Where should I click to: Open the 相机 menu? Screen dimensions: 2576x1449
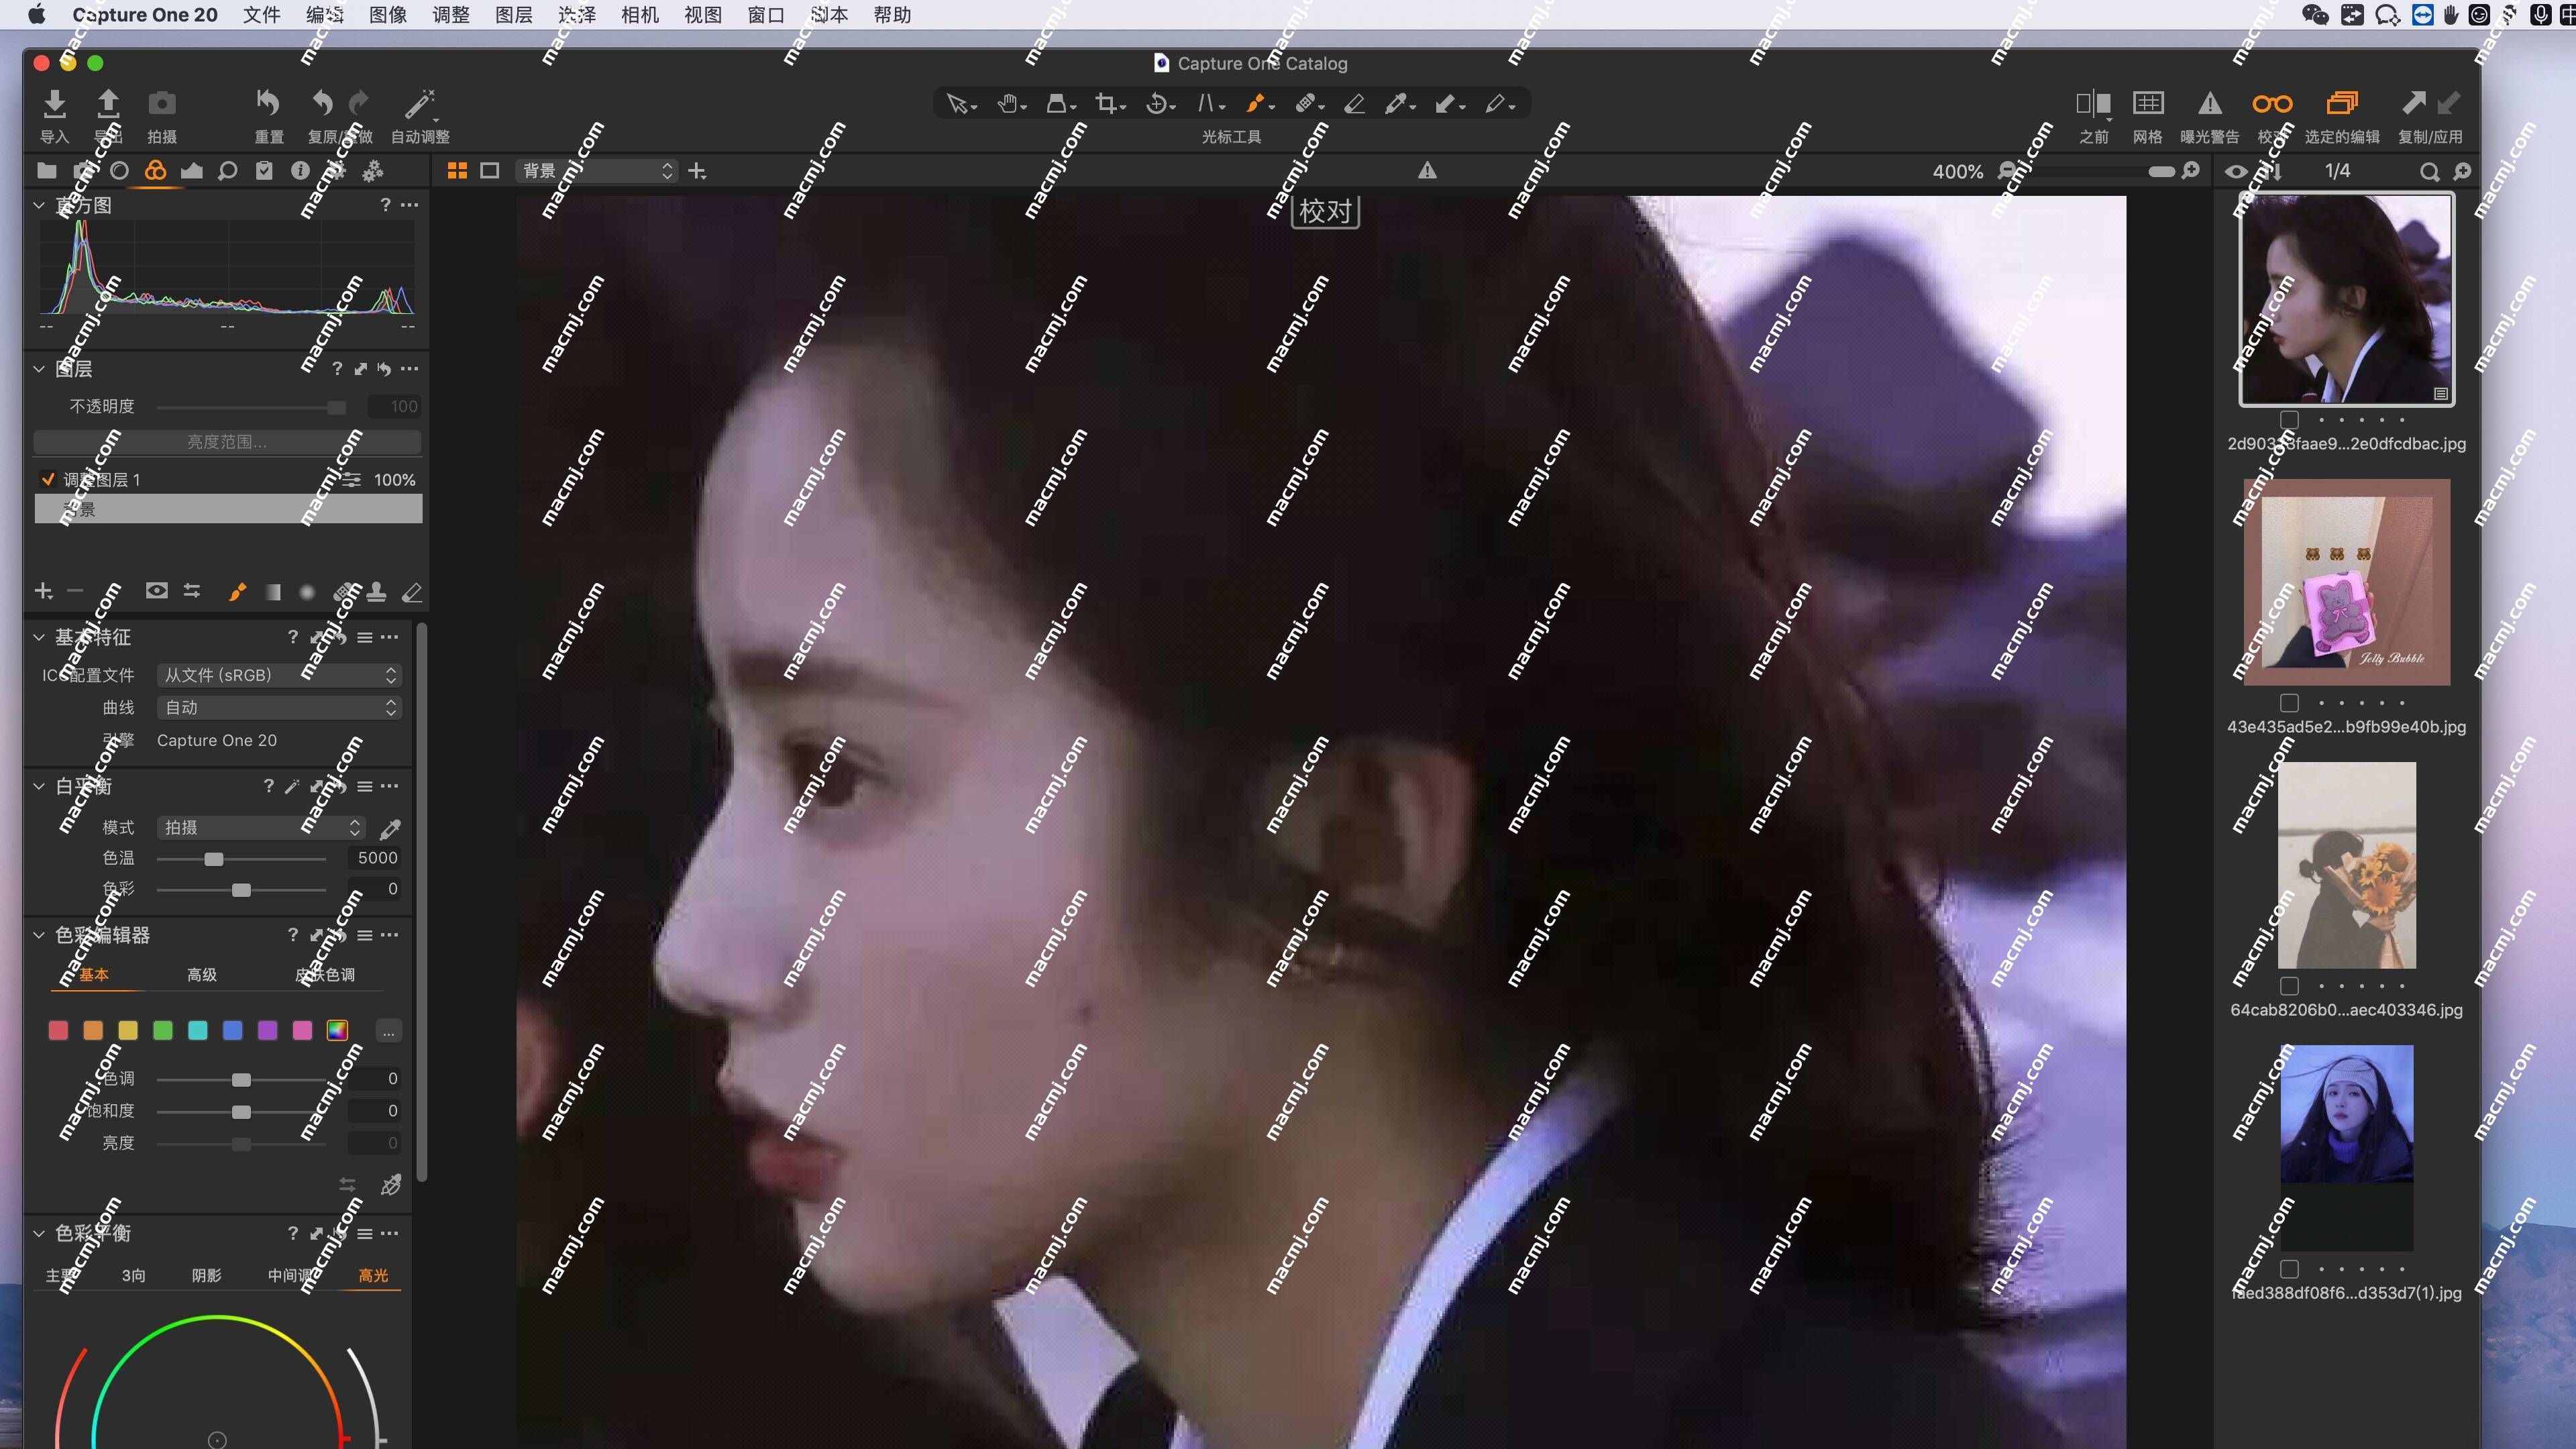click(x=639, y=15)
